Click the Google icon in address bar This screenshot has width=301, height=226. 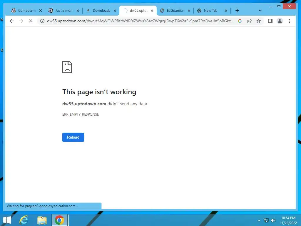pyautogui.click(x=240, y=21)
